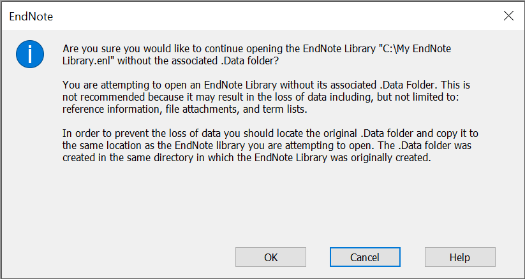Confirm opening the library with OK
This screenshot has width=525, height=279.
click(x=270, y=257)
